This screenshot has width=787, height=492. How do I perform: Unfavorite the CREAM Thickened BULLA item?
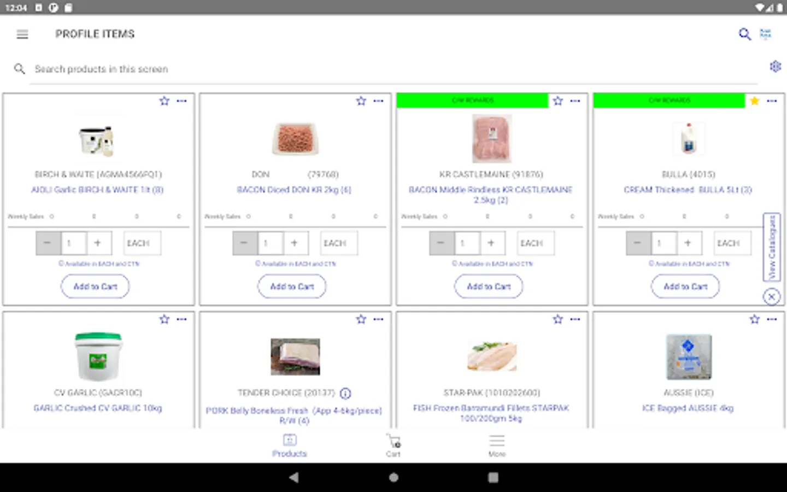(x=754, y=101)
